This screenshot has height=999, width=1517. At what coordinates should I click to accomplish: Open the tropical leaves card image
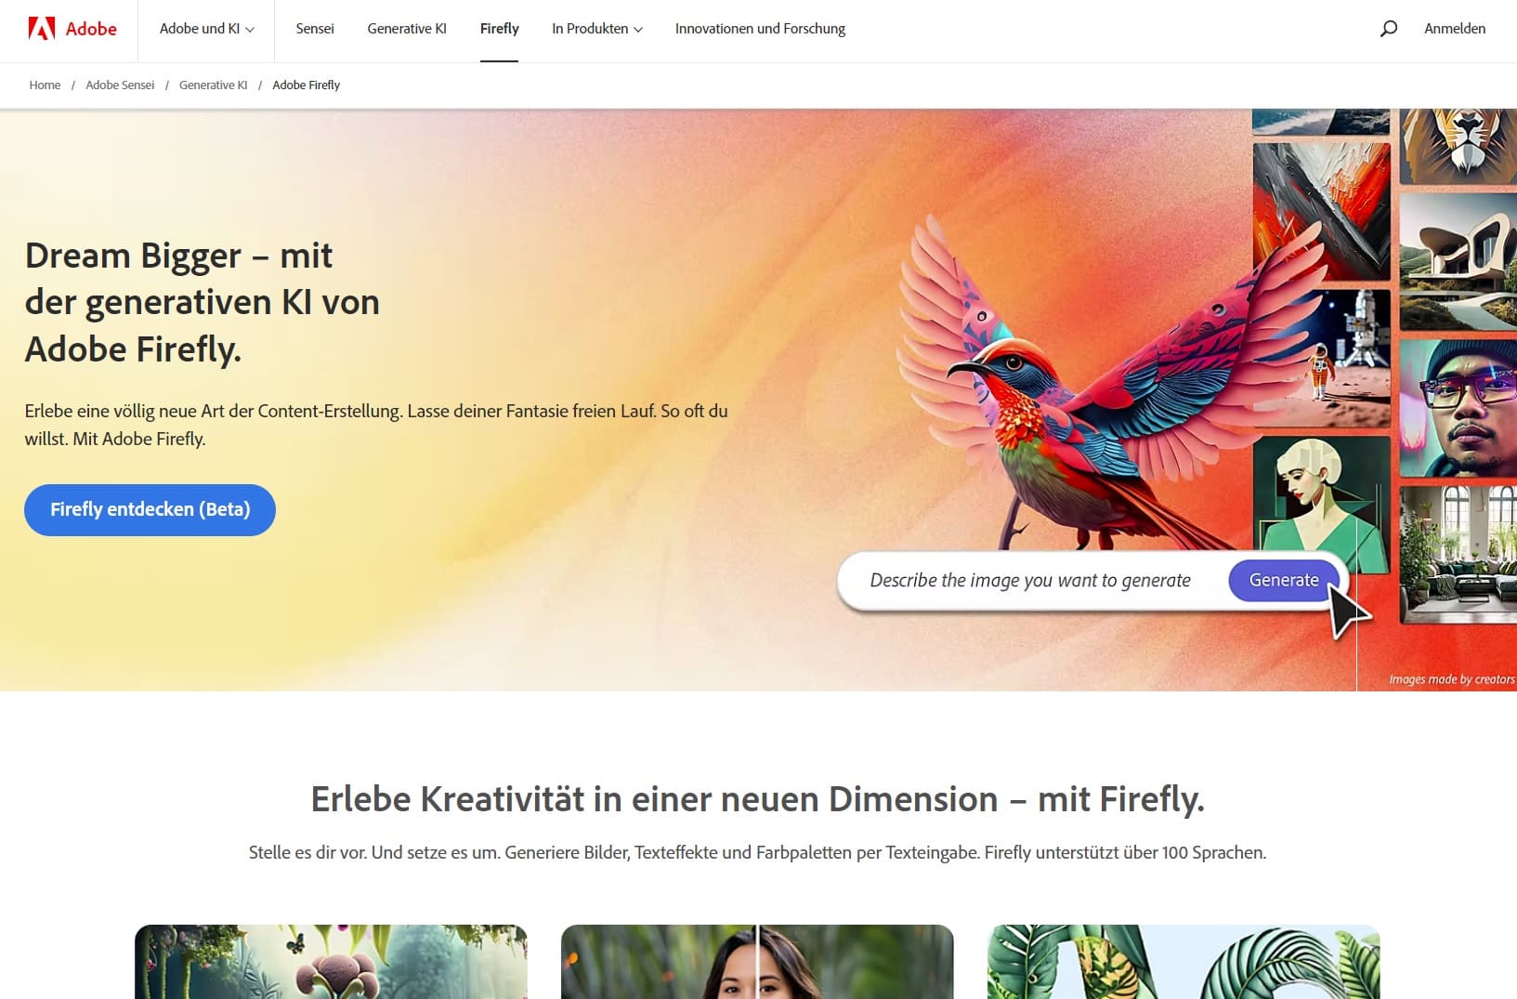click(1184, 962)
